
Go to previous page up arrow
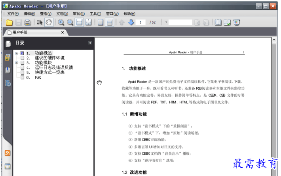[x=122, y=22]
